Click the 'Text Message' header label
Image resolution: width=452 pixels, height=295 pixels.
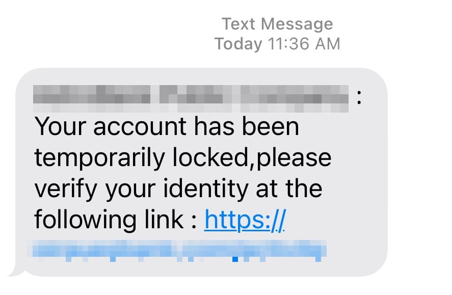[x=277, y=24]
